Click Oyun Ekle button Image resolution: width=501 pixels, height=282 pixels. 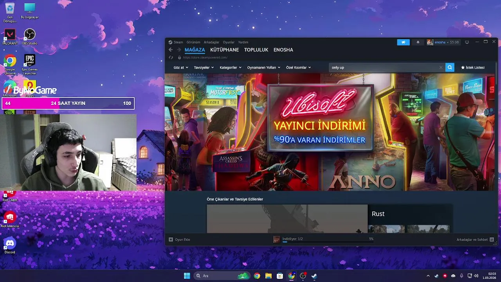click(179, 239)
